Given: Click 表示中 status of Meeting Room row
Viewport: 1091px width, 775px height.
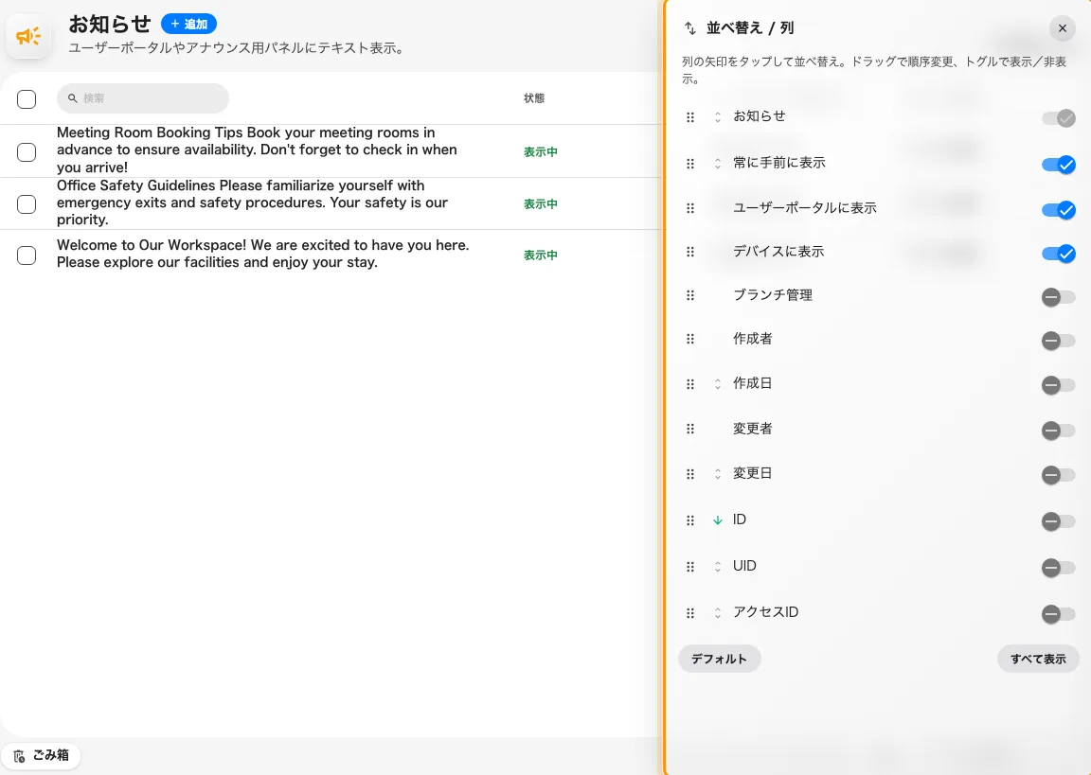Looking at the screenshot, I should point(541,151).
